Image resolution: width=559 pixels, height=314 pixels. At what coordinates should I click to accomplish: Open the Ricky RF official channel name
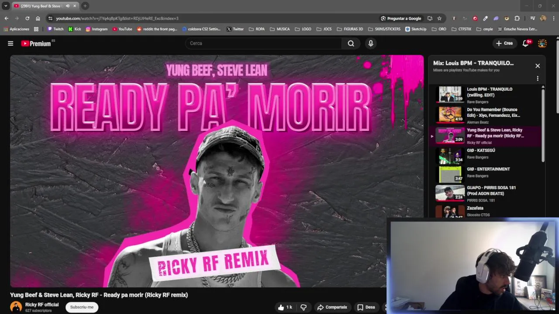42,304
